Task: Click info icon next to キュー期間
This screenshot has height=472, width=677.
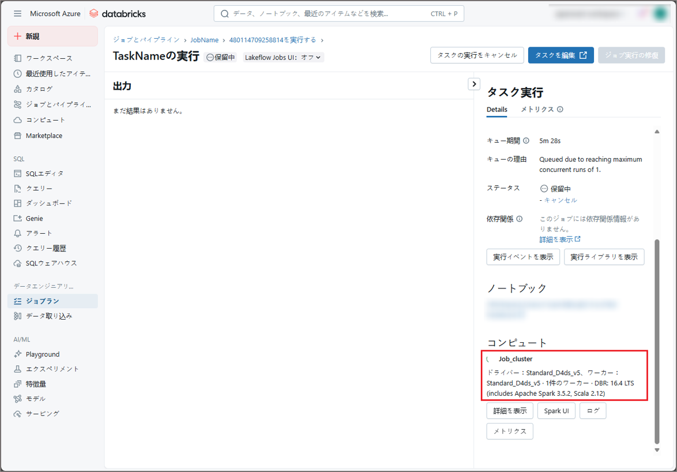Action: 526,141
